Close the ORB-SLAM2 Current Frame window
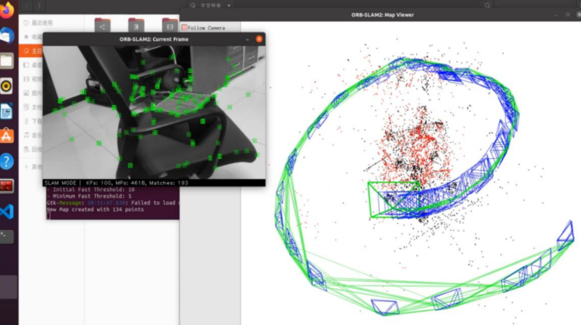The width and height of the screenshot is (581, 325). (259, 39)
